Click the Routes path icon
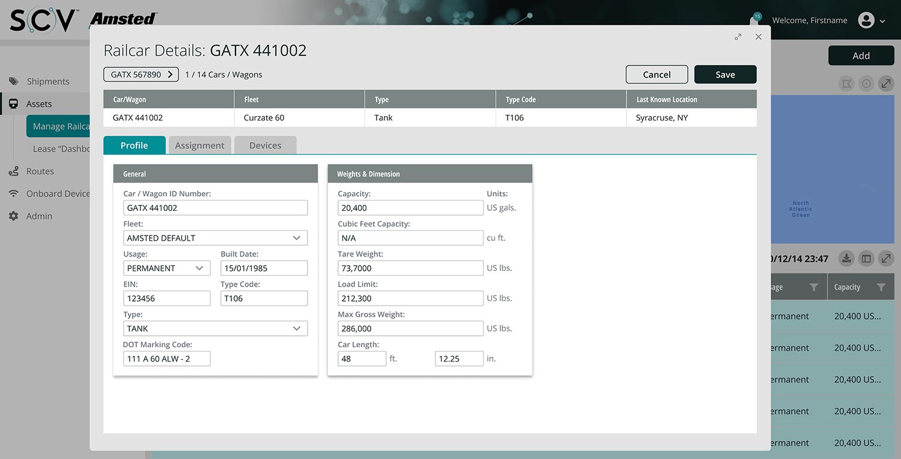Screen dimensions: 901x459 click(13, 172)
